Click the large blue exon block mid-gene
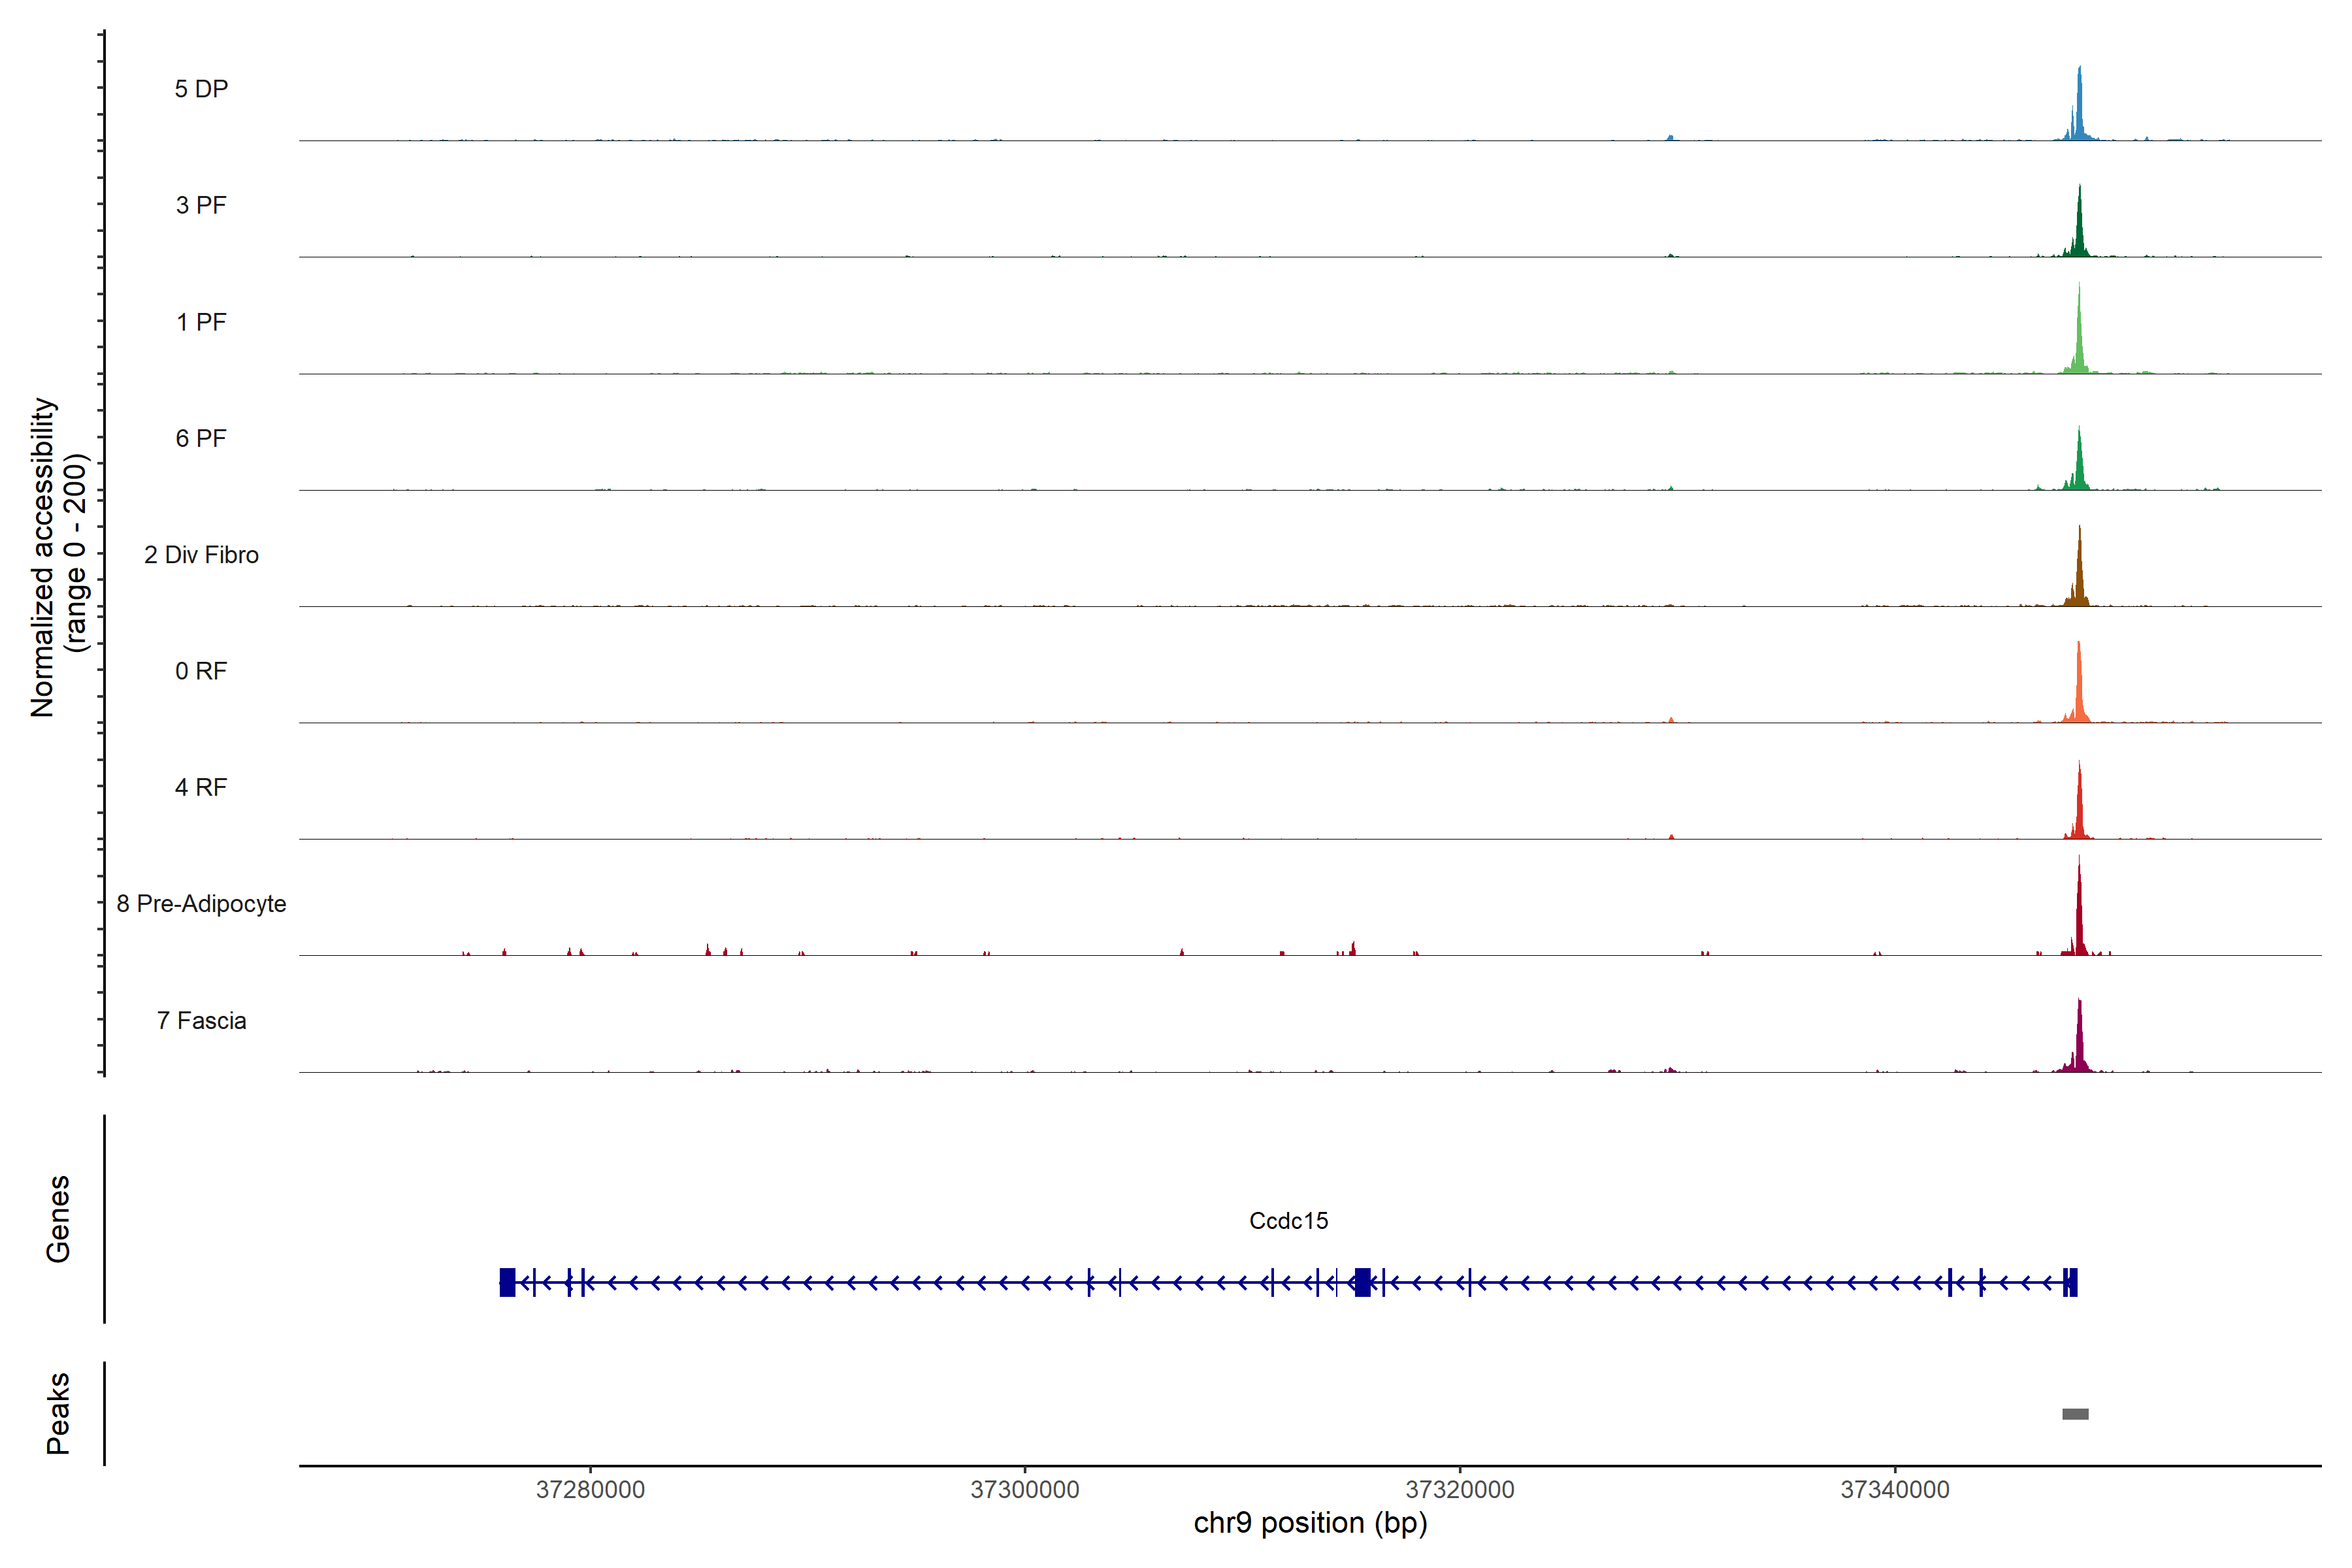 (1362, 1282)
